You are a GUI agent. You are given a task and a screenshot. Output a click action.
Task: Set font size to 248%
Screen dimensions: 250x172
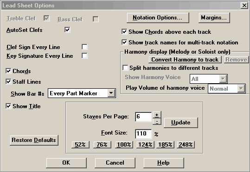(186, 145)
